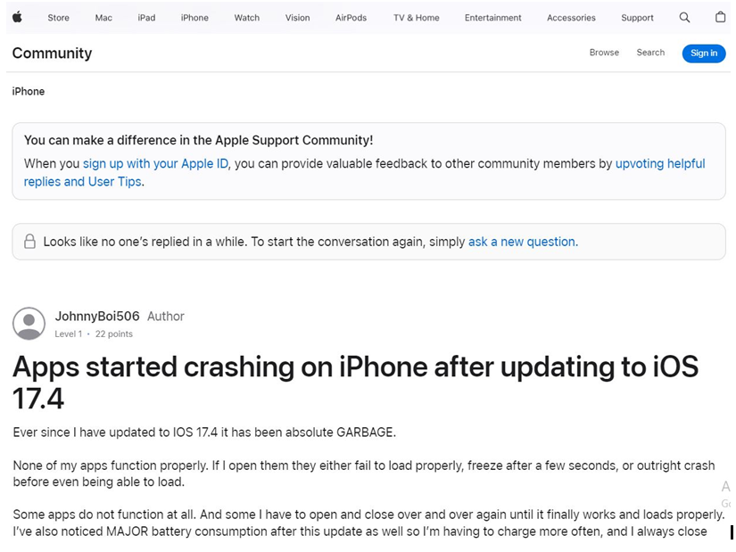This screenshot has height=552, width=736.
Task: Open the Store menu item
Action: (58, 18)
